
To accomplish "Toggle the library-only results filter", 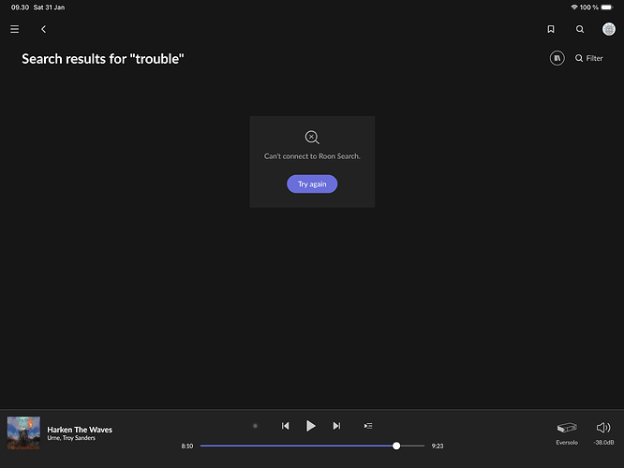I will (557, 58).
